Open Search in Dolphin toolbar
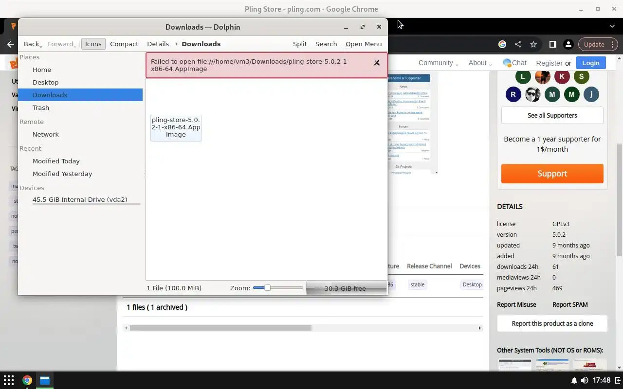This screenshot has width=623, height=389. coord(326,44)
